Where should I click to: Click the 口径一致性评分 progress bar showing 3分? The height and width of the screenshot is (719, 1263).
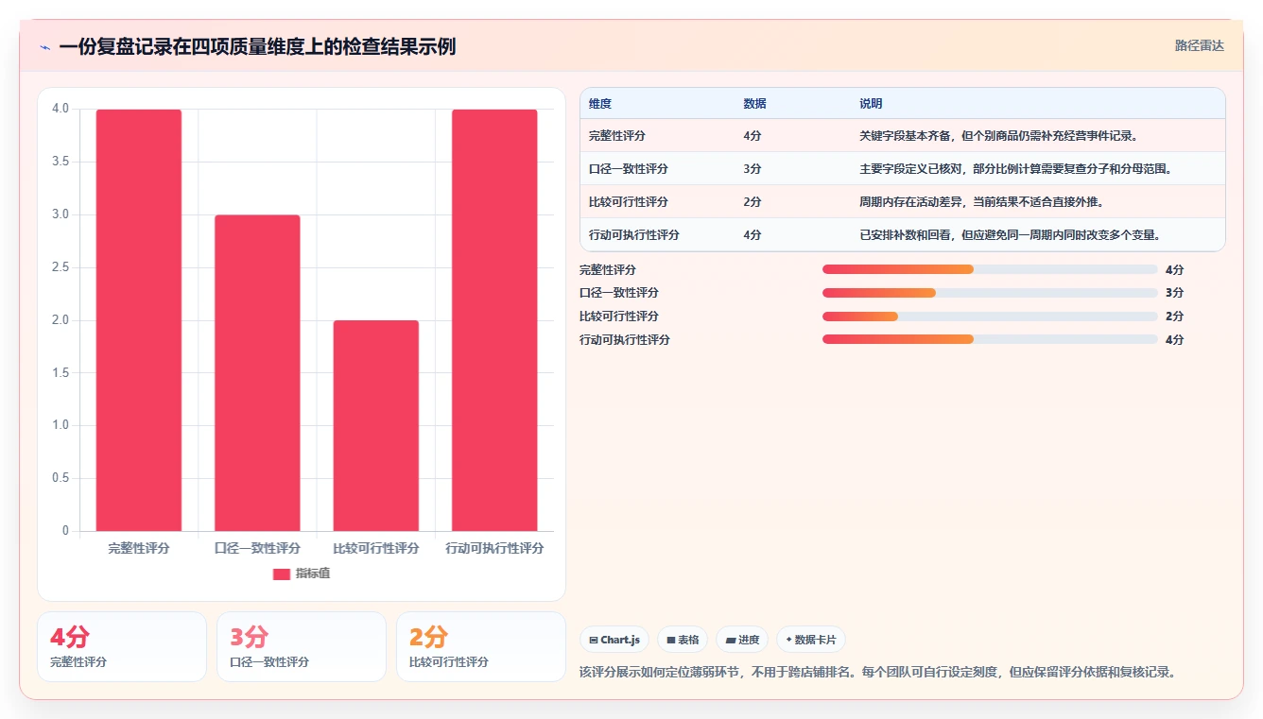pos(990,293)
